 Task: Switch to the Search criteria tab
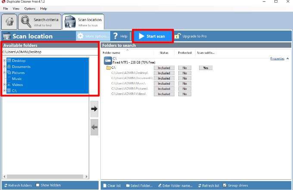(40, 21)
